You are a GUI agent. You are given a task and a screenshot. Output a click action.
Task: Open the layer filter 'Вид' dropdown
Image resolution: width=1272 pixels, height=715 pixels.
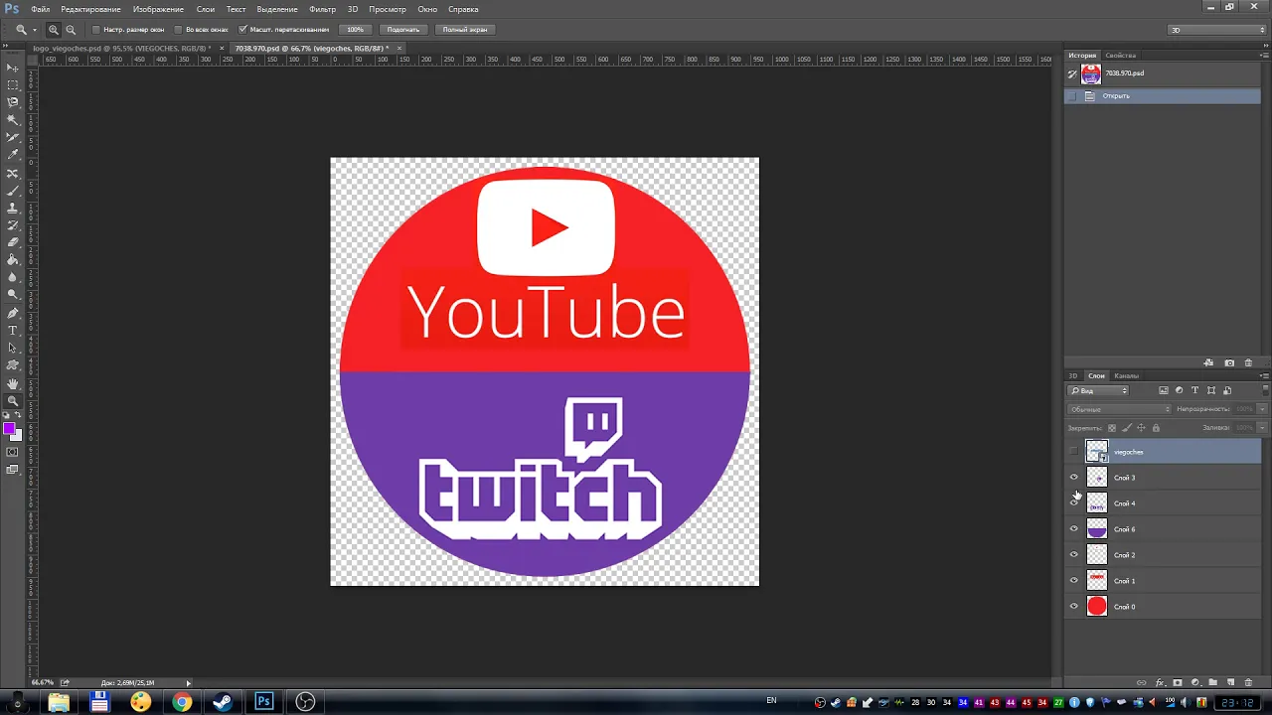pos(1098,390)
